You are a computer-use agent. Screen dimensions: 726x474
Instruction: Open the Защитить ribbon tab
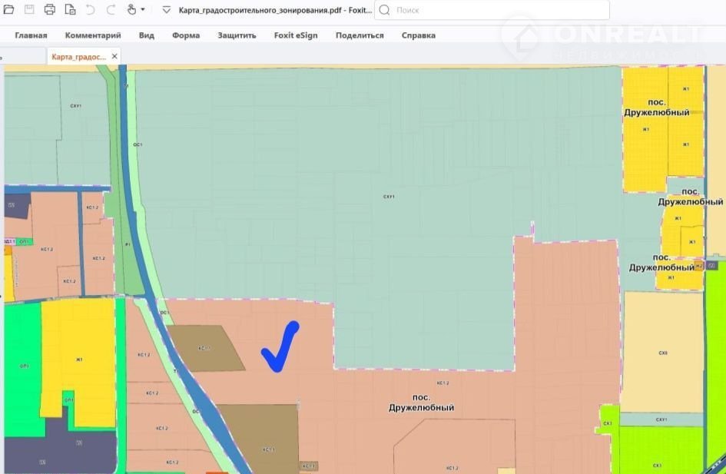click(237, 35)
